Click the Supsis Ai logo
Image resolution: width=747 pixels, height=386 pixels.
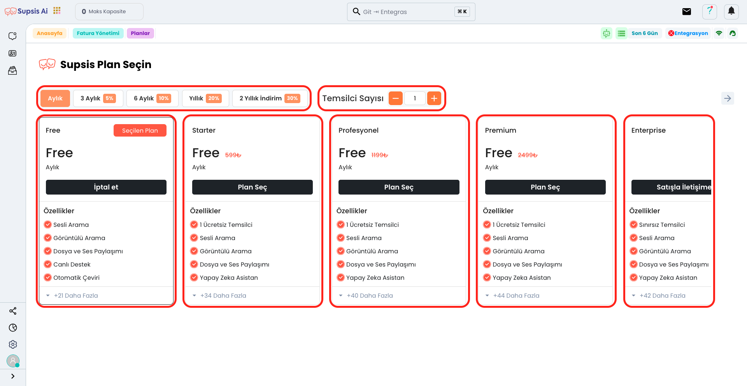[x=26, y=11]
